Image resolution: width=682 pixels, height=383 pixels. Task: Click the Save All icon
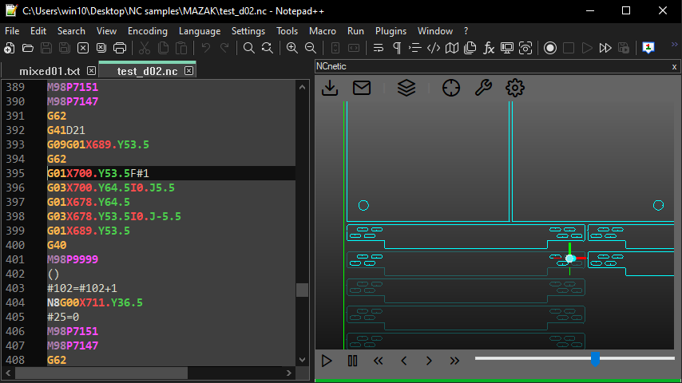pyautogui.click(x=65, y=48)
